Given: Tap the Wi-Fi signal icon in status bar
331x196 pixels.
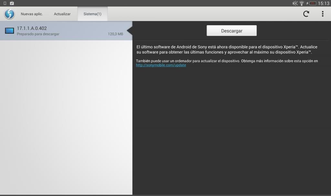Looking at the screenshot, I should click(302, 3).
